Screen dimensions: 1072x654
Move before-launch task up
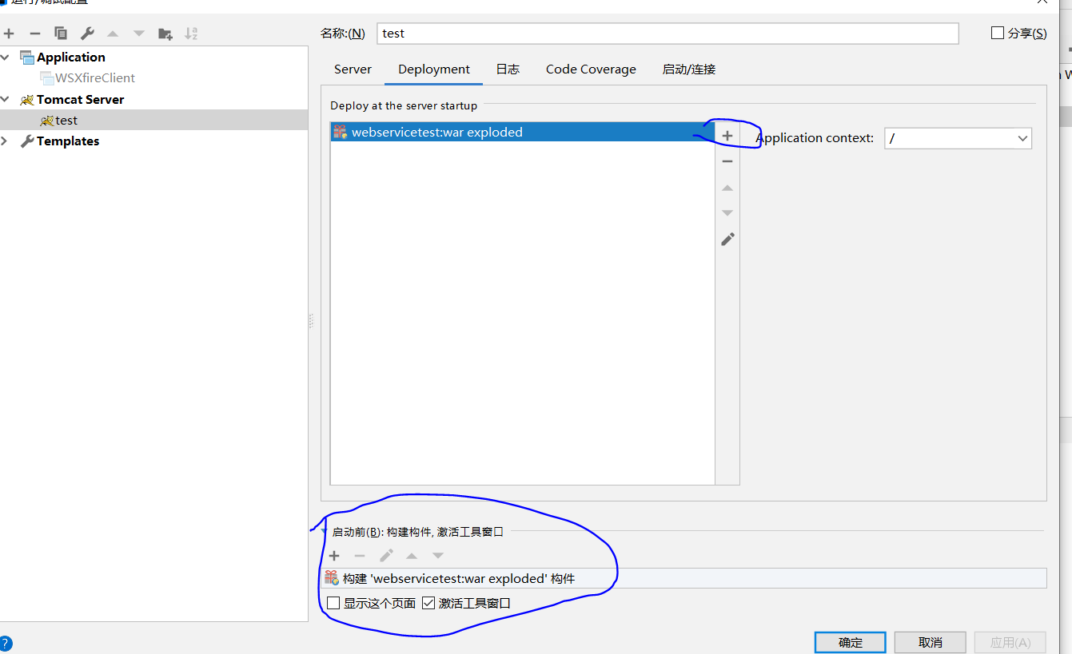click(x=412, y=556)
